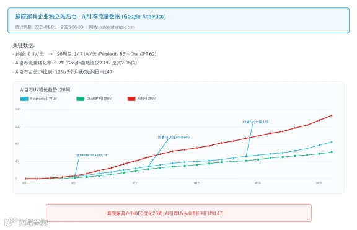Click the watermark logo icon
Viewport: 357px width, 230px height.
pyautogui.click(x=11, y=221)
